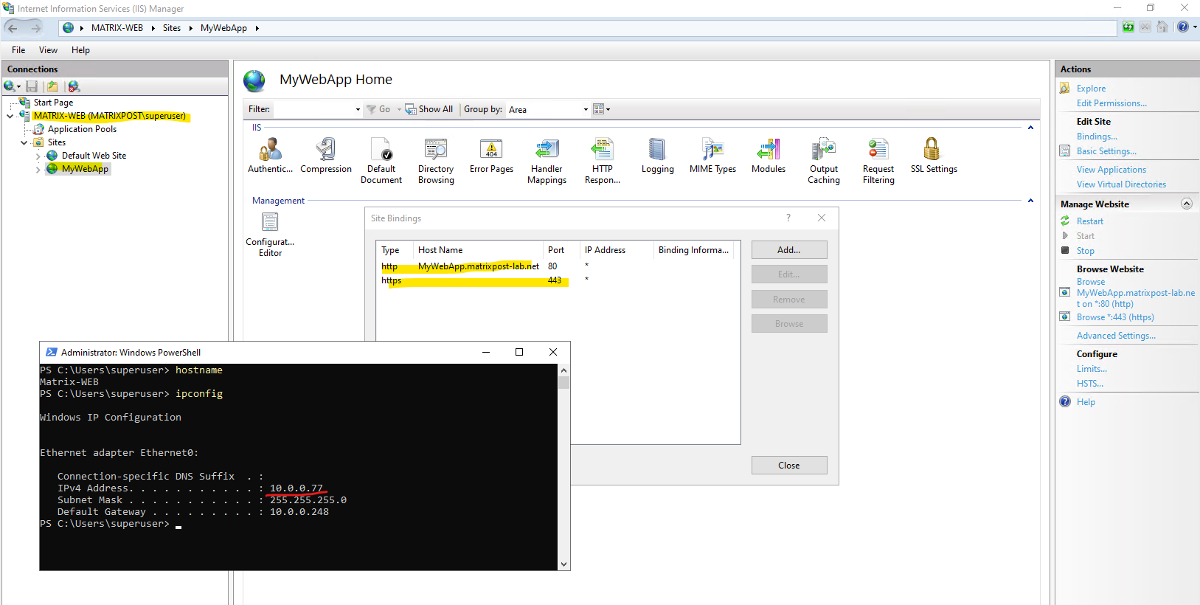Viewport: 1200px width, 605px height.
Task: Click the Explore action link
Action: pyautogui.click(x=1091, y=89)
